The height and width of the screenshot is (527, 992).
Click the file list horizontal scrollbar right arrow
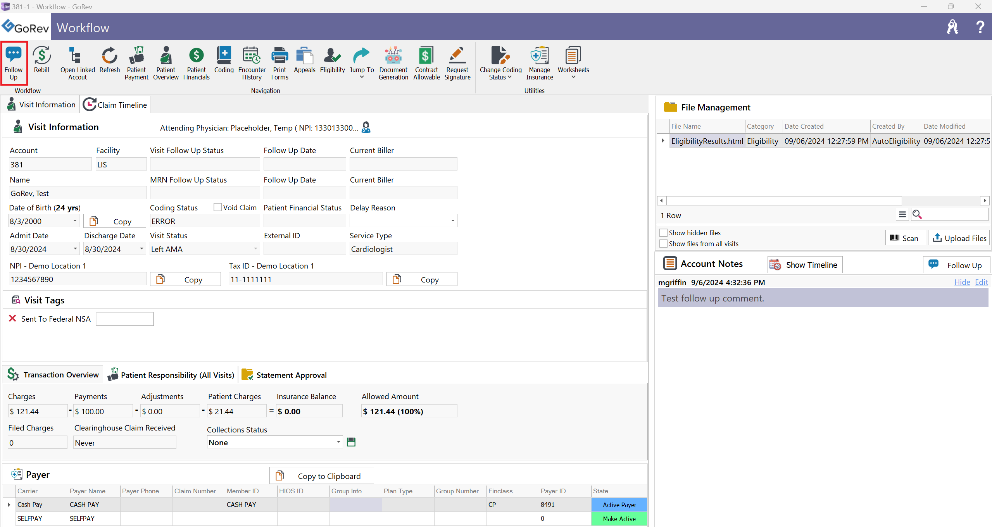pyautogui.click(x=985, y=200)
